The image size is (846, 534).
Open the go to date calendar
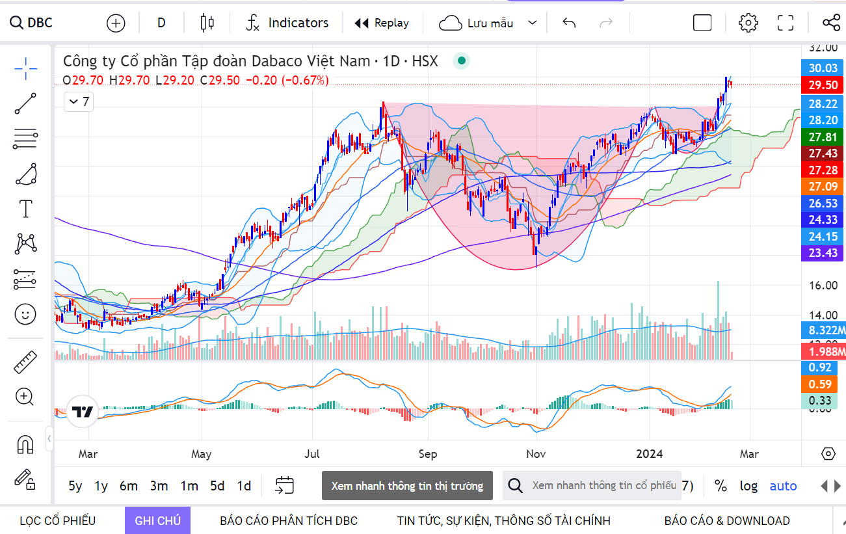[x=285, y=485]
